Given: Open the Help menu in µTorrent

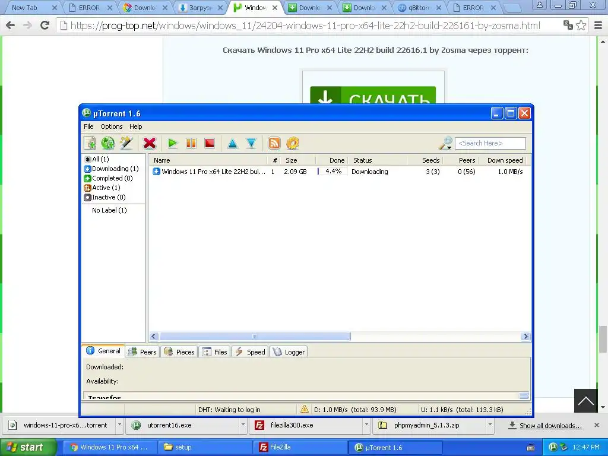Looking at the screenshot, I should 136,126.
